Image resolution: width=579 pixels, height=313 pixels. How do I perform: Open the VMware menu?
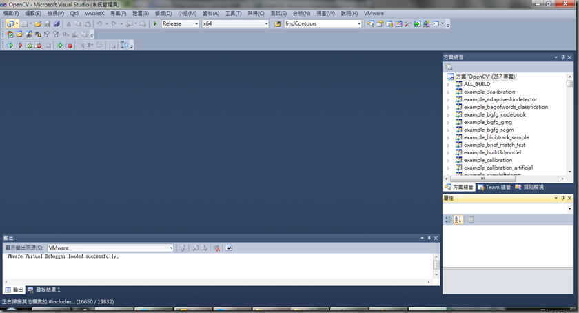[374, 13]
